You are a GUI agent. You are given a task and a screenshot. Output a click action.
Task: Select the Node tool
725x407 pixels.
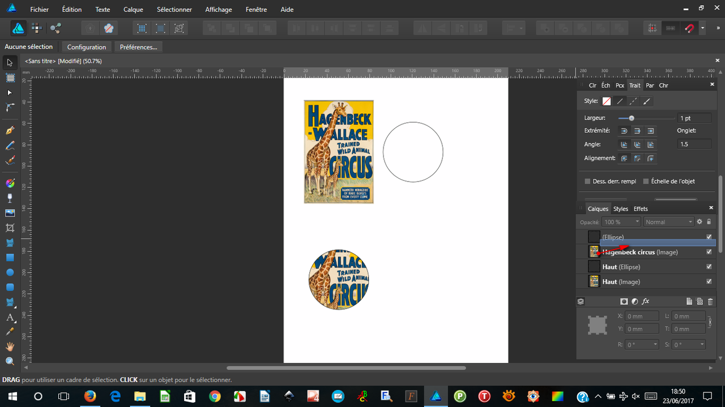10,92
